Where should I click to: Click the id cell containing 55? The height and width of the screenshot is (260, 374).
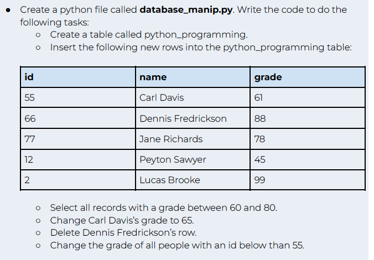click(x=78, y=97)
